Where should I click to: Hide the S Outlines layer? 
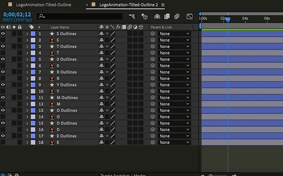pos(3,33)
